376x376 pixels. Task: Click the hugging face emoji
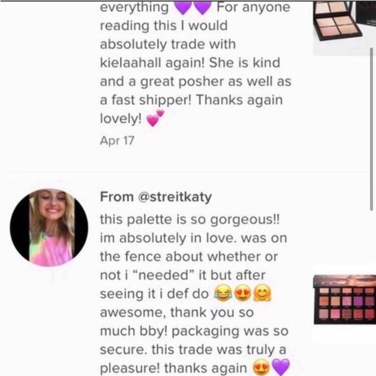coord(263,293)
